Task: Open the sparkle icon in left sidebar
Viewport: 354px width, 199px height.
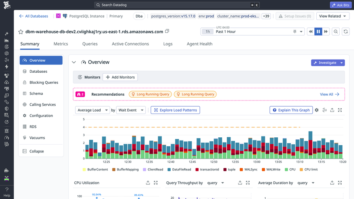Action: 7,34
